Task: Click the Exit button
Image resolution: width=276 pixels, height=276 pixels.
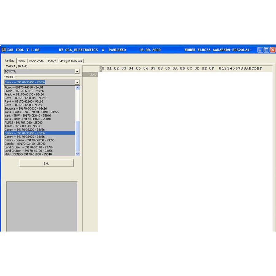Action: click(46, 163)
